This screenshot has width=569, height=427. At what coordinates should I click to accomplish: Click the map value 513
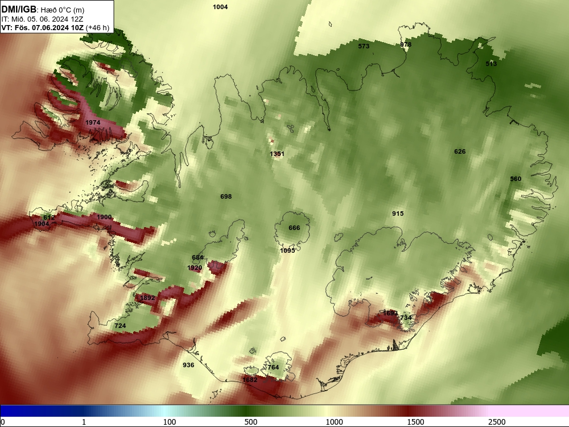point(491,64)
